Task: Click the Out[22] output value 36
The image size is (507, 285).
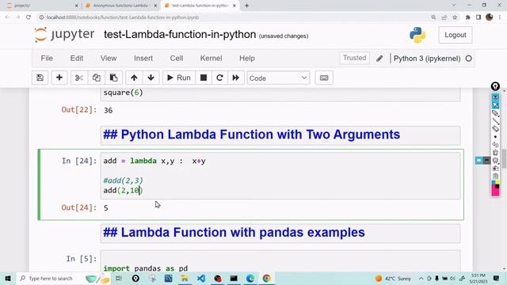Action: coord(108,111)
